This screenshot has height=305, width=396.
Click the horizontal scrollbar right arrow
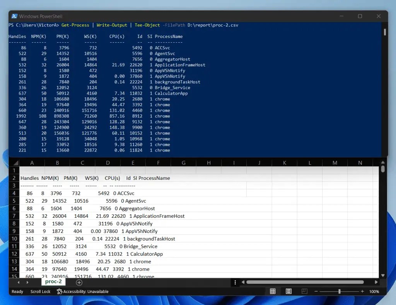[x=376, y=282]
